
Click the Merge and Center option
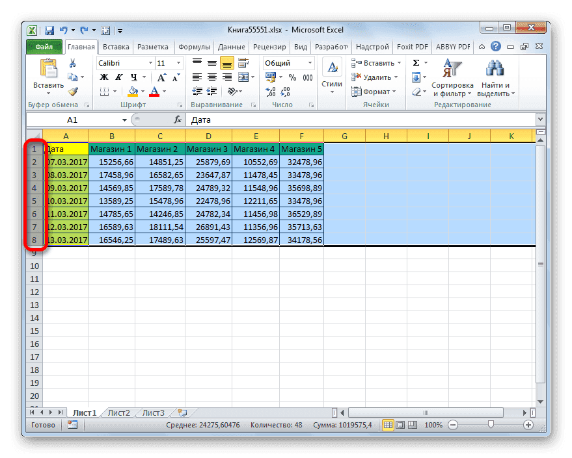pyautogui.click(x=243, y=77)
